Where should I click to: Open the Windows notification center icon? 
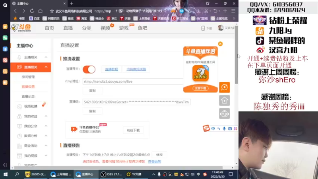[x=231, y=174]
